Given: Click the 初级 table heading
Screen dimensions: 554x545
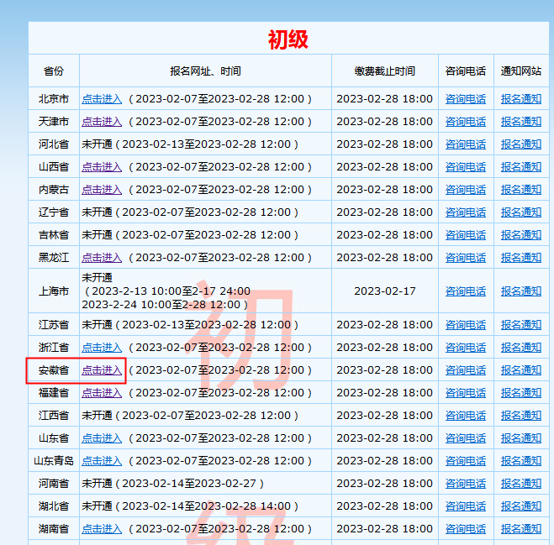Looking at the screenshot, I should (288, 39).
